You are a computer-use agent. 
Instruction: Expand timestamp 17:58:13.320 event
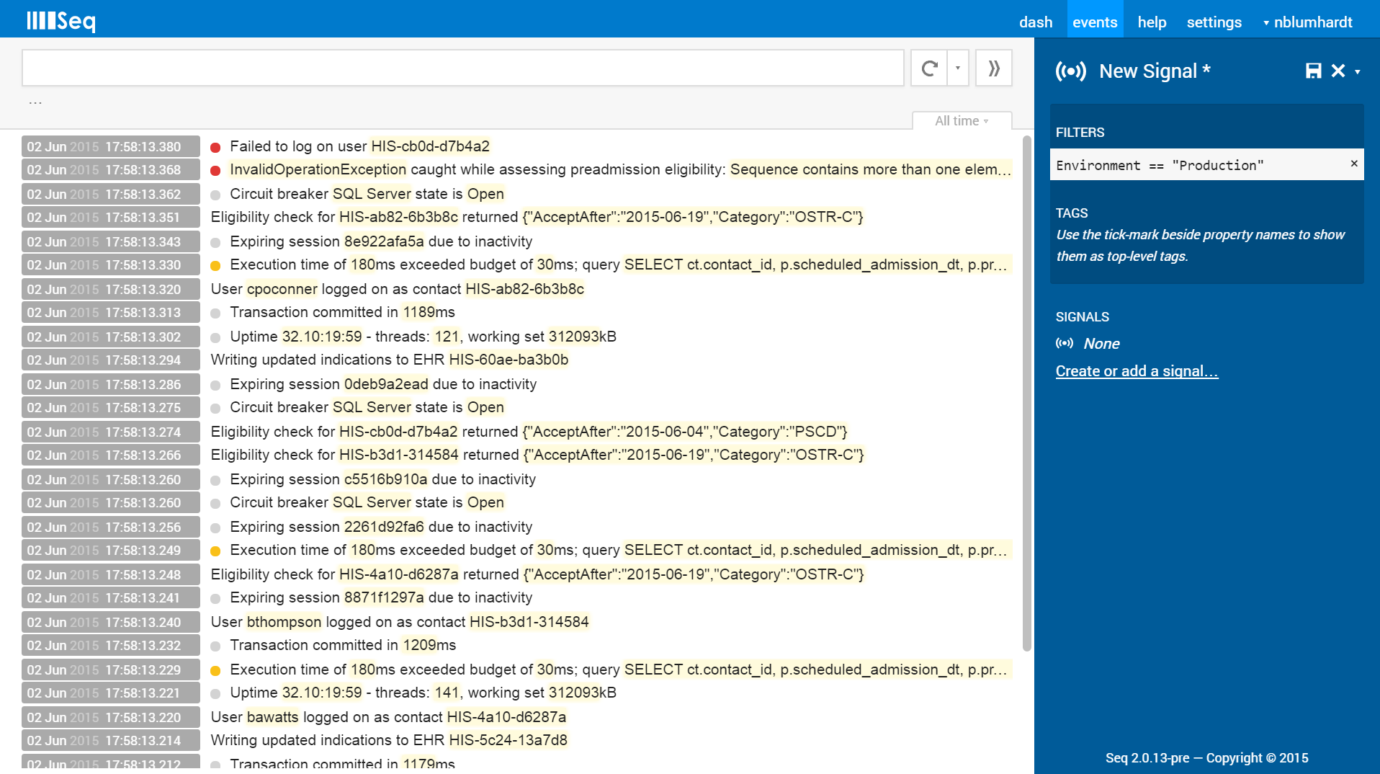coord(111,289)
